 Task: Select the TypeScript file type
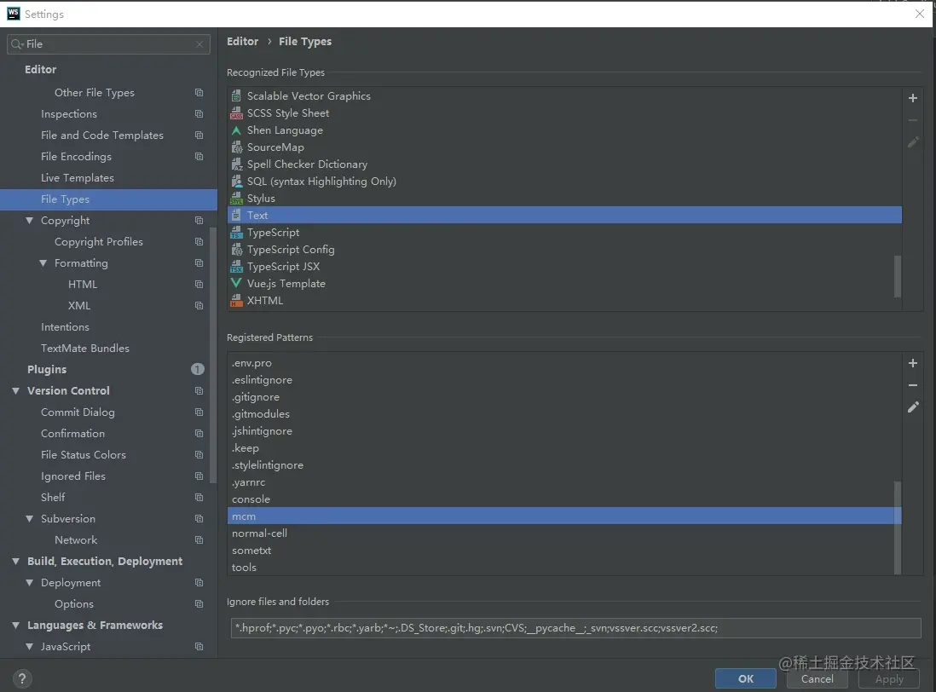(x=564, y=233)
